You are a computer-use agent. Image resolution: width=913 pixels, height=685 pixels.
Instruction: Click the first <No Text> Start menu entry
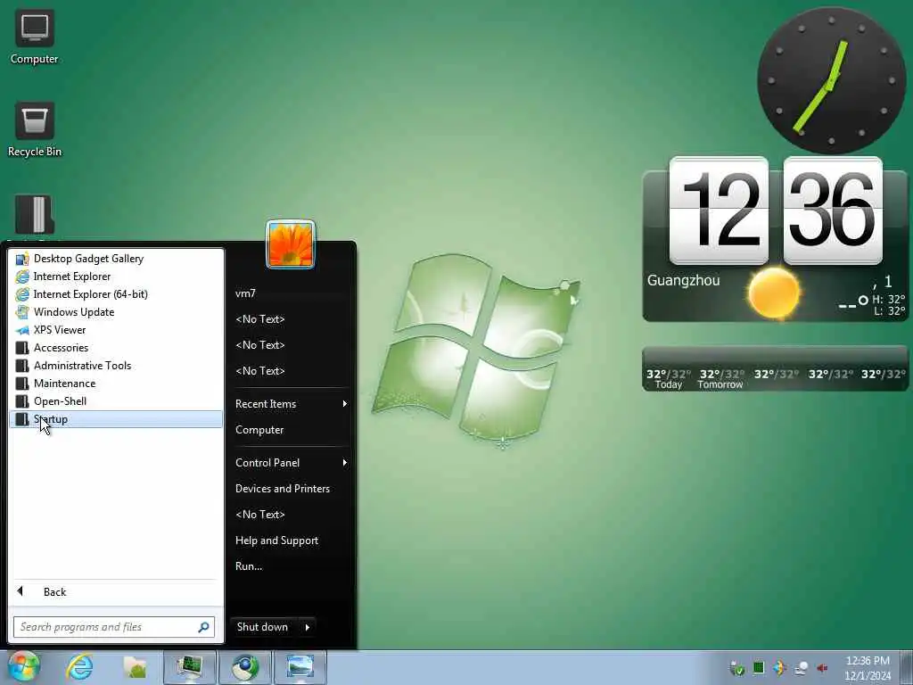[291, 319]
